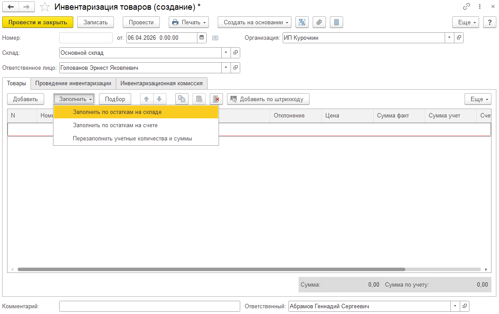Click the horizontal table scrollbar
The image size is (499, 314).
[x=211, y=269]
